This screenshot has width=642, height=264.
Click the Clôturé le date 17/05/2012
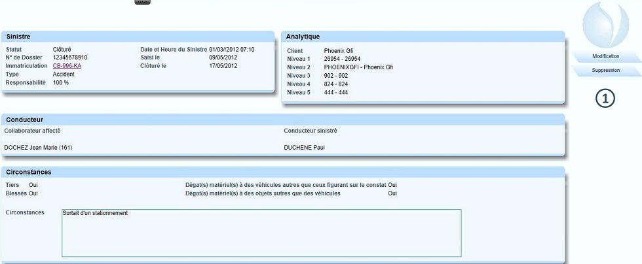coord(223,66)
